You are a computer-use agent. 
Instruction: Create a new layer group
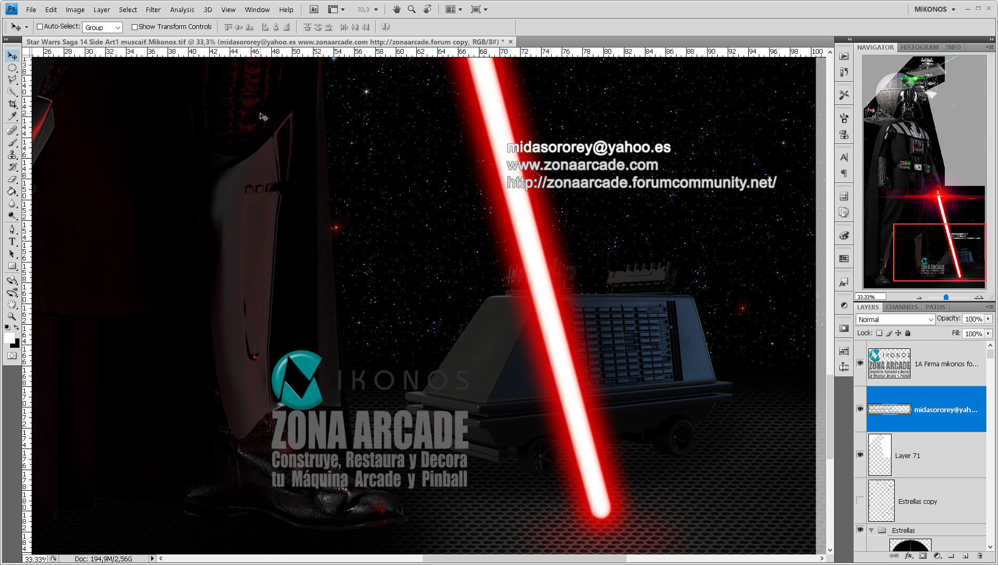951,556
